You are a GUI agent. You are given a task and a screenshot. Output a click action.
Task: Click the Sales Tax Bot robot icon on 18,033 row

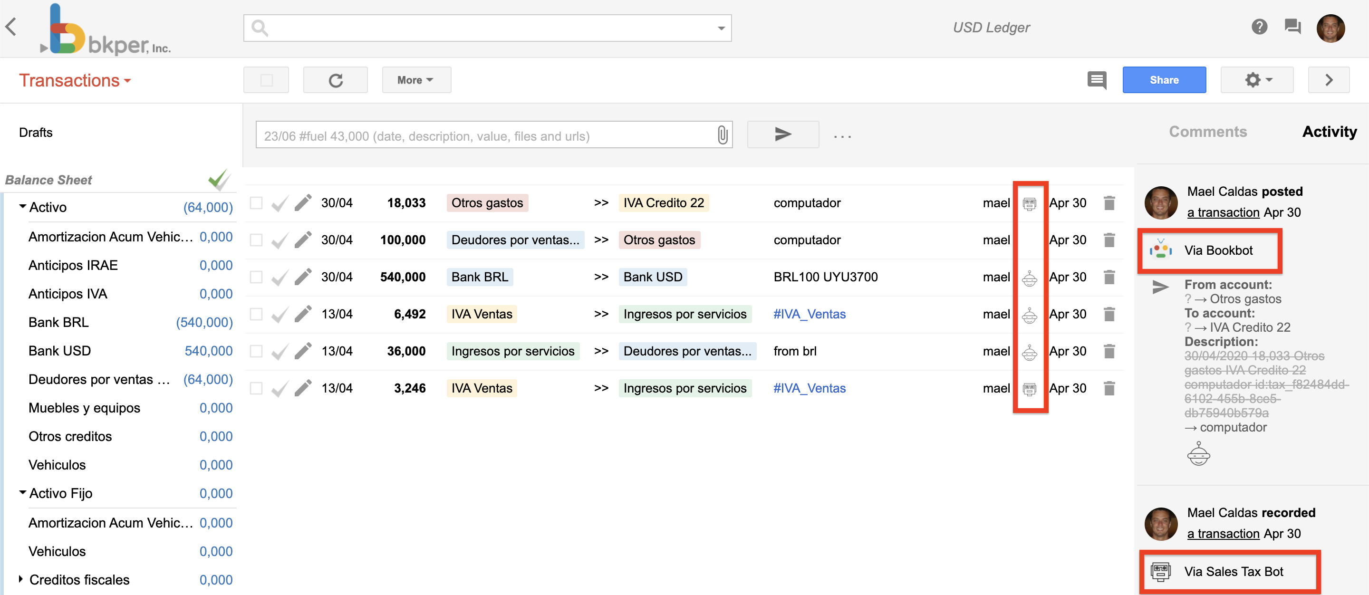click(1030, 202)
